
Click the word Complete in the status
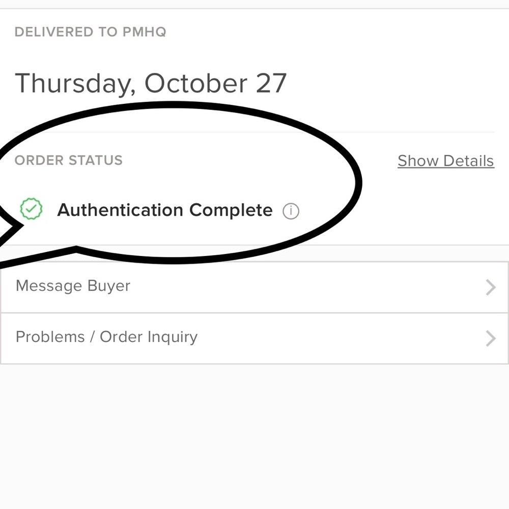(x=231, y=210)
